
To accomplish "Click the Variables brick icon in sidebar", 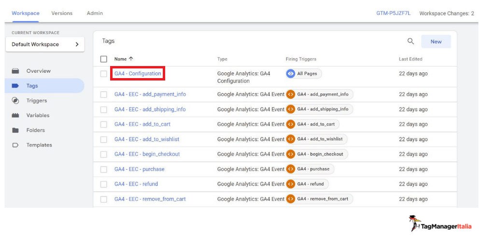I will 15,115.
